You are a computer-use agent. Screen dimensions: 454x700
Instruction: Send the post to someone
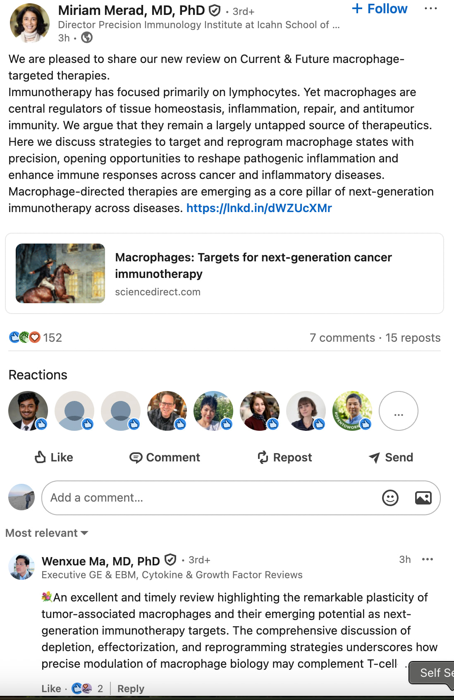[x=391, y=457]
